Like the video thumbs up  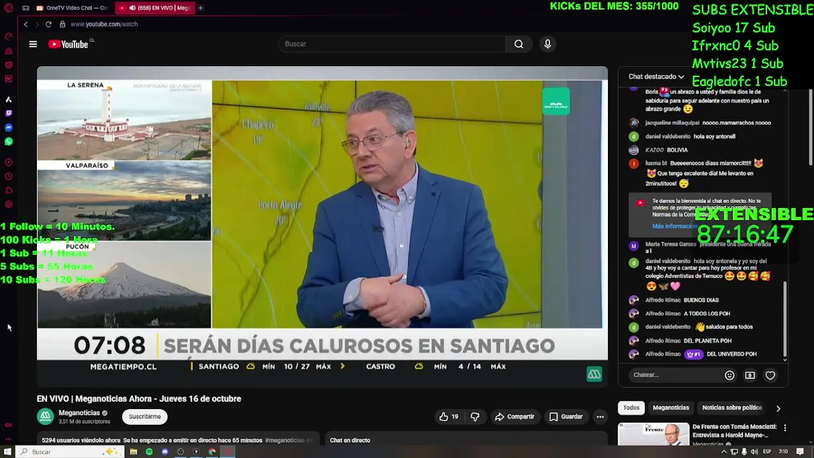coord(448,417)
